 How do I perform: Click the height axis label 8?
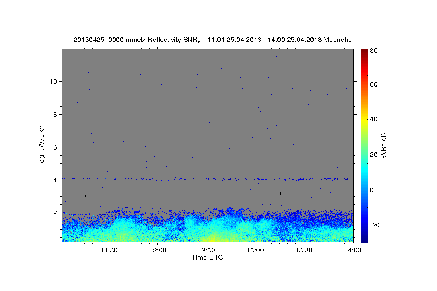[55, 114]
